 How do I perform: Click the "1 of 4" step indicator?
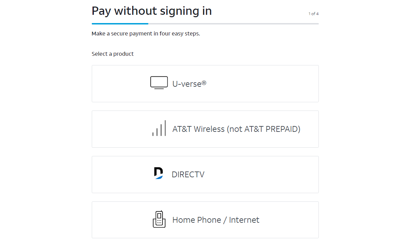(313, 14)
